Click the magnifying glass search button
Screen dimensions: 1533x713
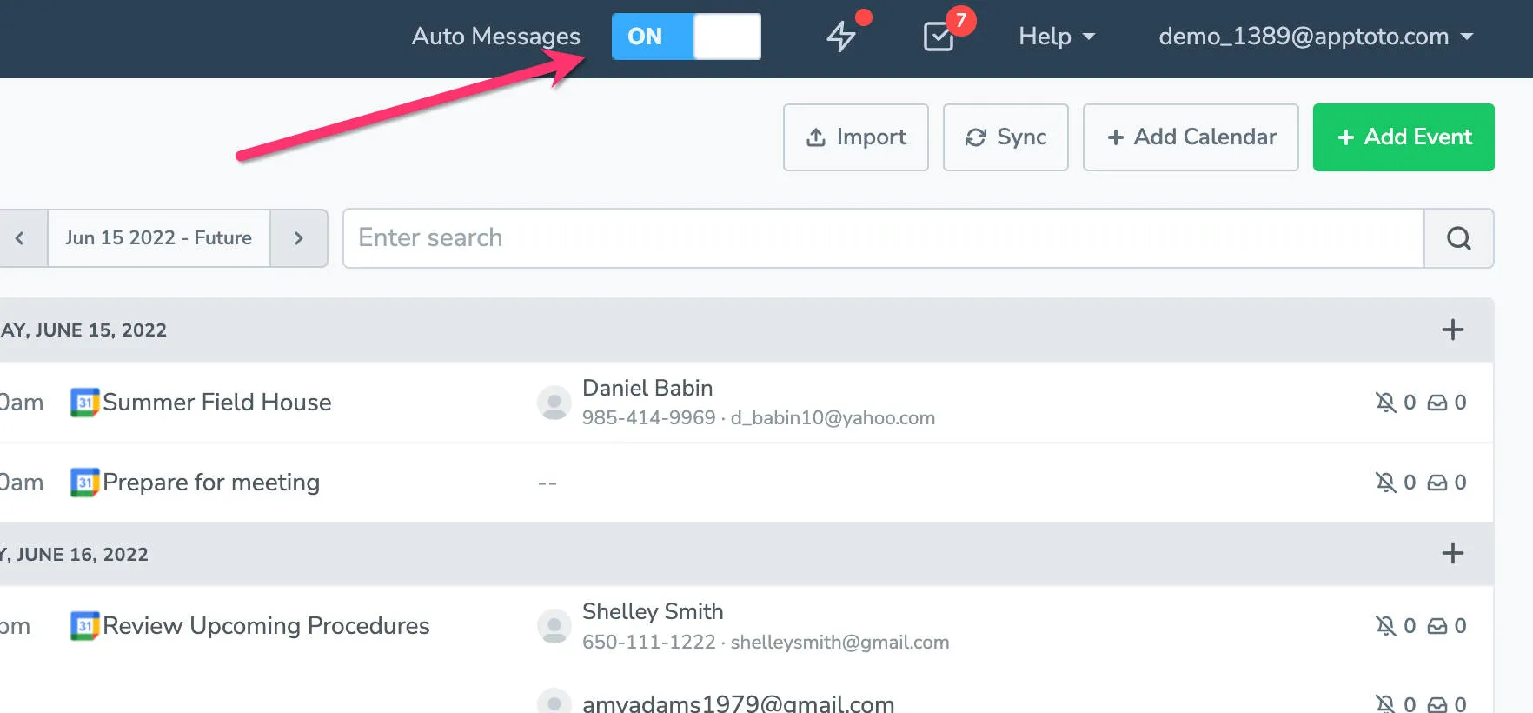1459,238
